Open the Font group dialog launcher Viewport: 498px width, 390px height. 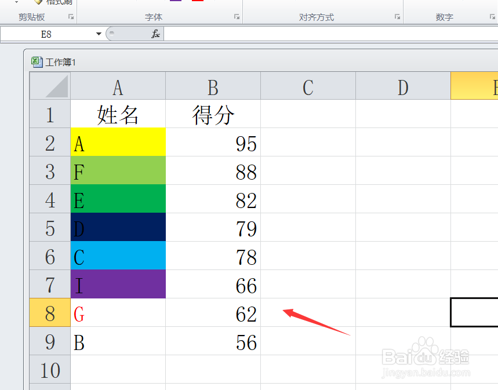coord(237,17)
